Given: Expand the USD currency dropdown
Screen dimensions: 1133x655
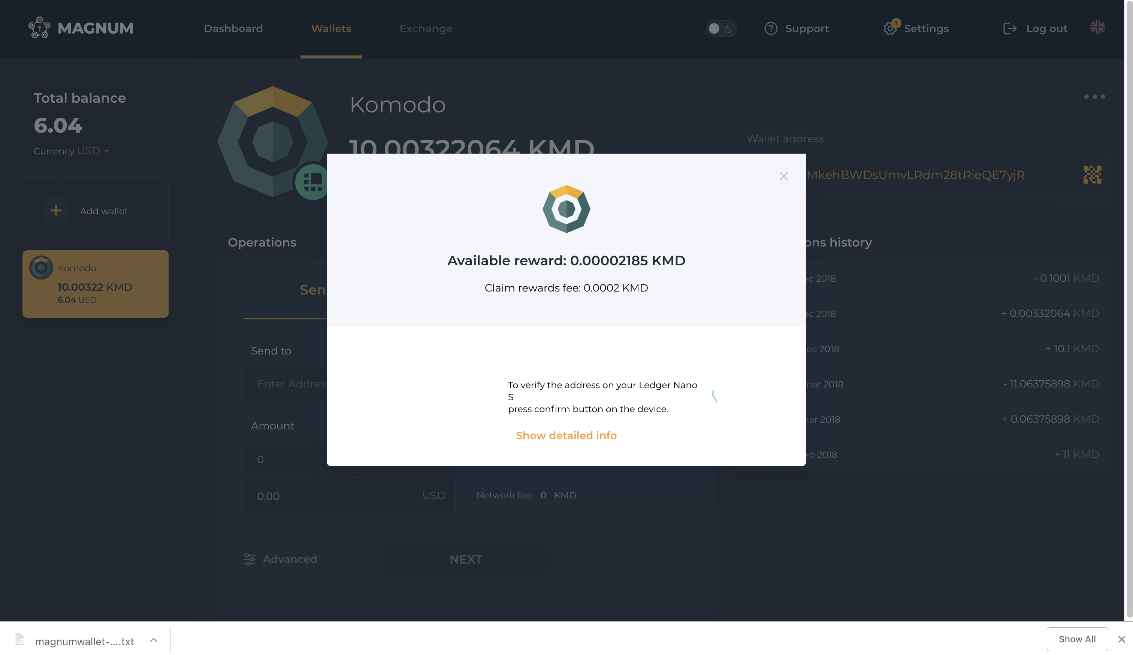Looking at the screenshot, I should click(93, 151).
